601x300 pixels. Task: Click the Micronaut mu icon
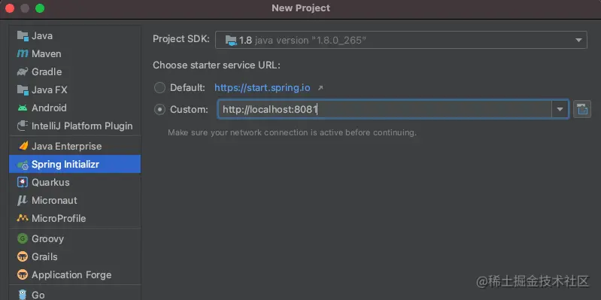(23, 201)
